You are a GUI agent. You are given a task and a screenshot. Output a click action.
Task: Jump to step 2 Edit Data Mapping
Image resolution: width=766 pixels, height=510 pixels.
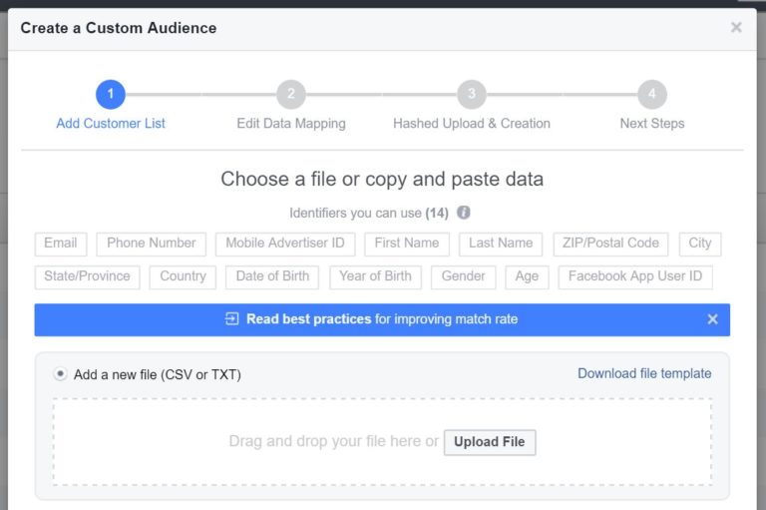point(291,95)
